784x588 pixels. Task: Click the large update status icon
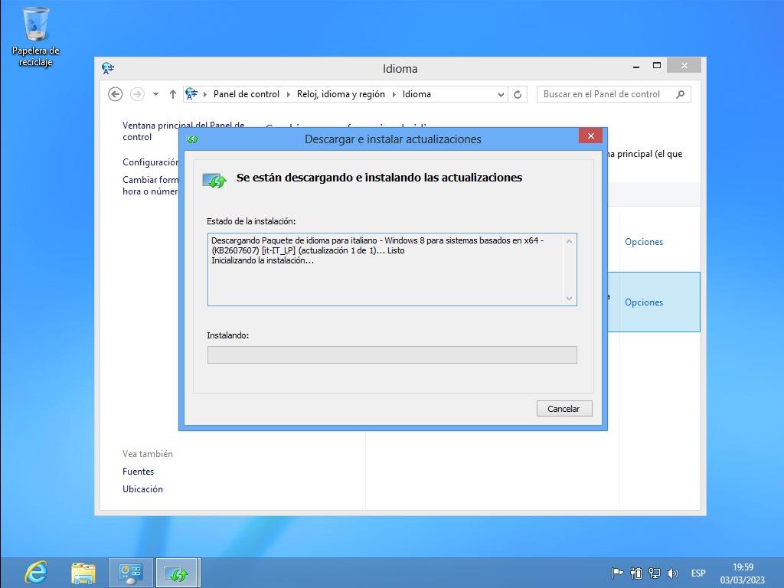click(x=214, y=180)
